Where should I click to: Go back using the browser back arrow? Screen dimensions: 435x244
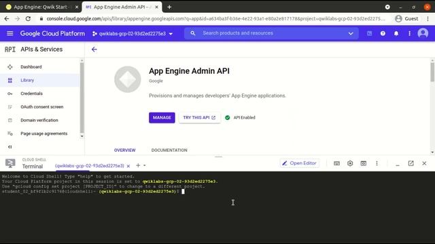tap(7, 18)
